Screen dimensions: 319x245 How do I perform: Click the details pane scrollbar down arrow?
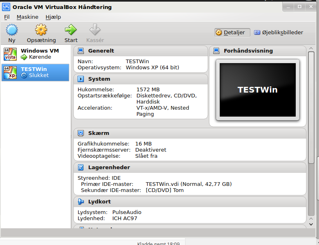pos(311,224)
